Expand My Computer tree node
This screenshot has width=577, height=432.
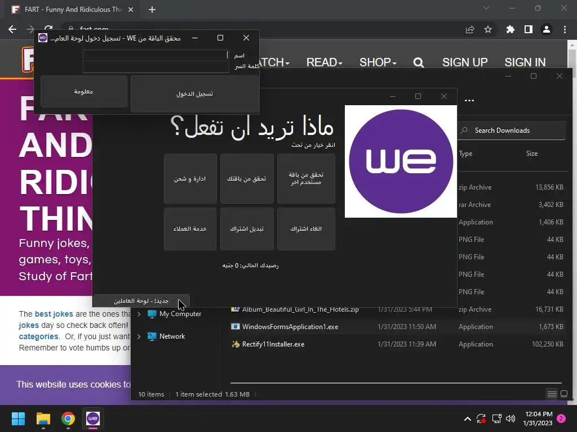click(139, 314)
